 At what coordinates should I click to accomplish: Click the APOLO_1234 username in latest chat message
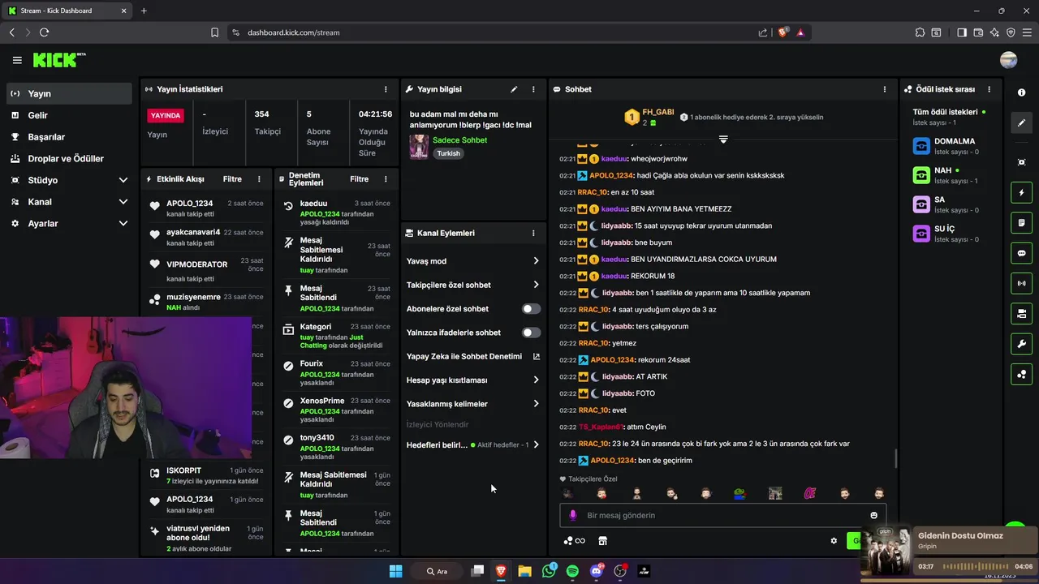(612, 461)
